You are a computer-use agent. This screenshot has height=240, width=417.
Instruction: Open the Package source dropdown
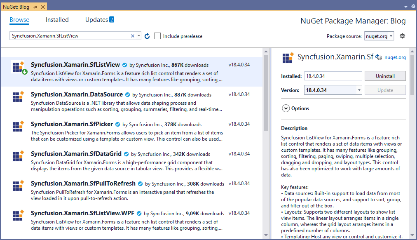point(379,36)
